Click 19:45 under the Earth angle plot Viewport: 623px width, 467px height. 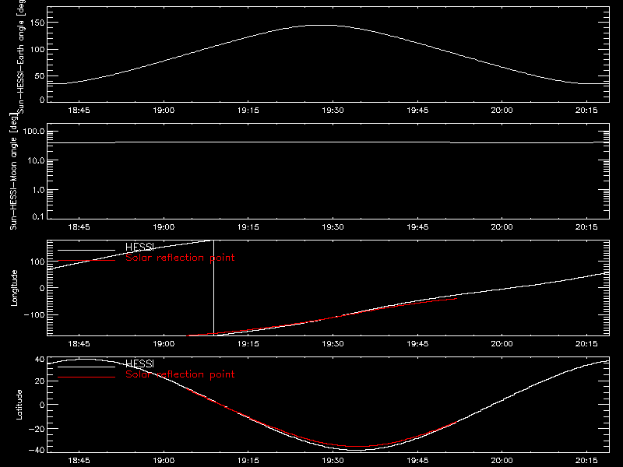tap(417, 111)
